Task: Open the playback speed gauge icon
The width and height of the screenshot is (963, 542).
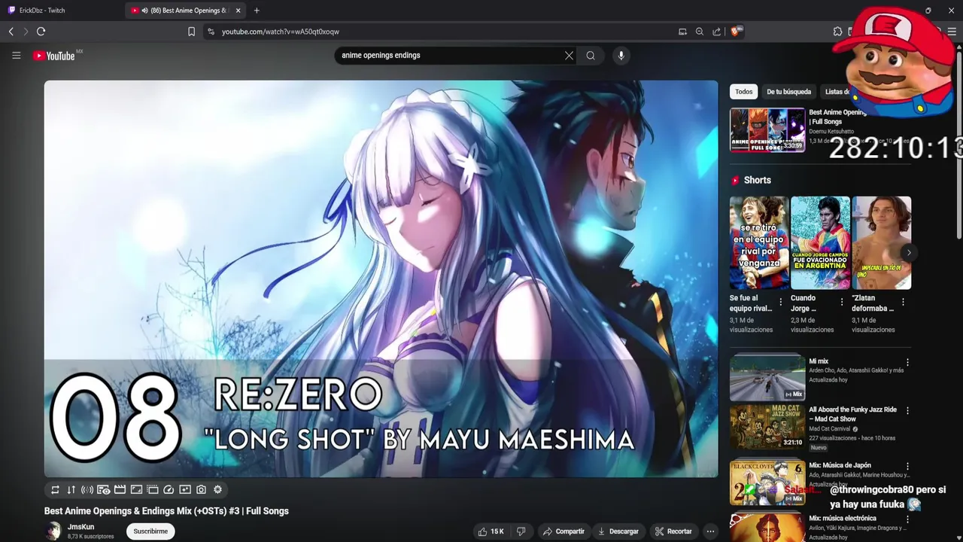Action: (x=169, y=489)
